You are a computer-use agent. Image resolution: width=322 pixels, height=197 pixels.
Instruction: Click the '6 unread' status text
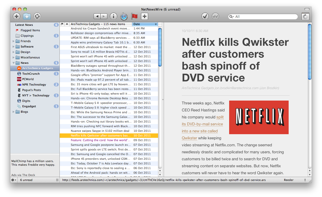tap(26, 180)
